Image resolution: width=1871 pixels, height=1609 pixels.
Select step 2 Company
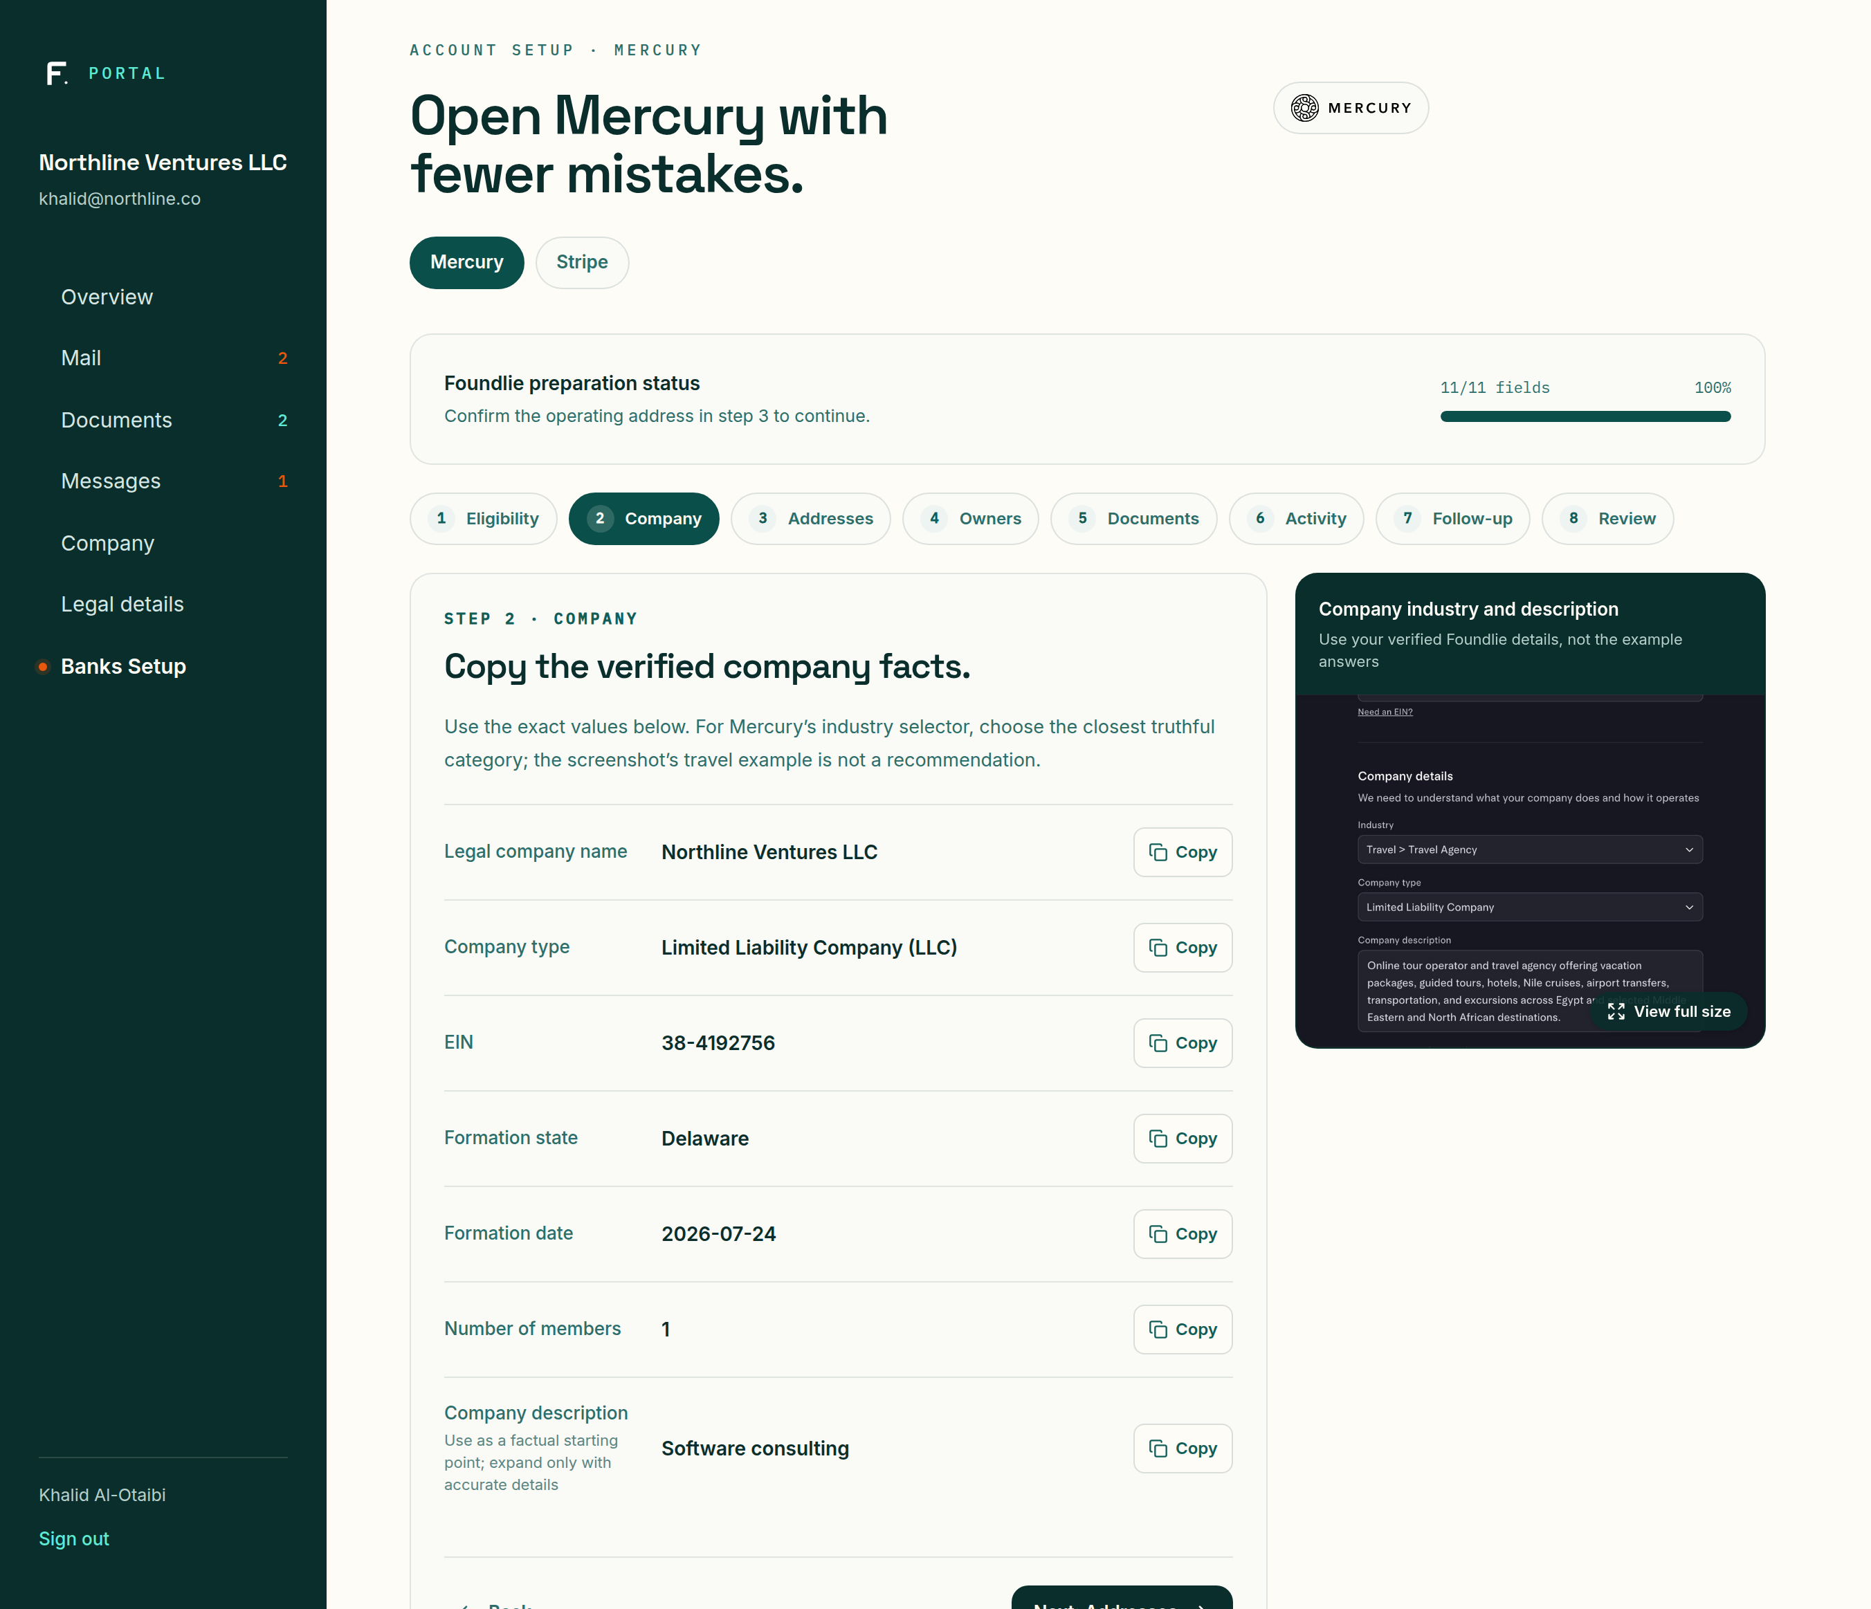[644, 518]
